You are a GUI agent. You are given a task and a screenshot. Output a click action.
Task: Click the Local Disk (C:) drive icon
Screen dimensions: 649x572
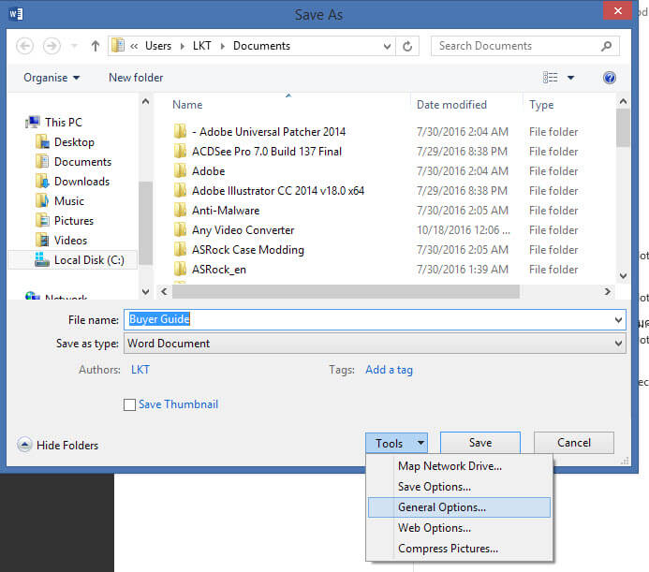pos(42,260)
